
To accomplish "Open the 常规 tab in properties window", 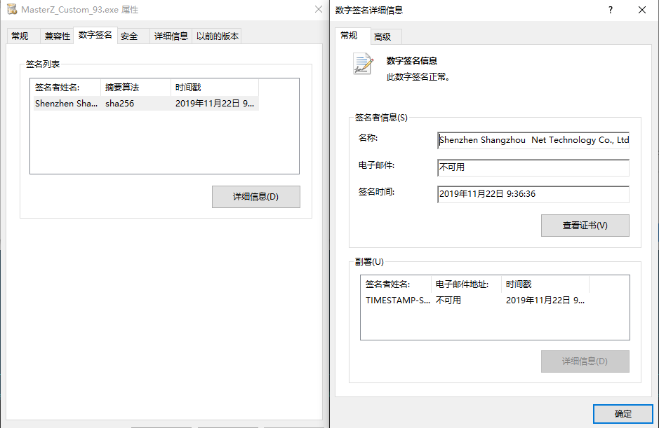I will (20, 36).
